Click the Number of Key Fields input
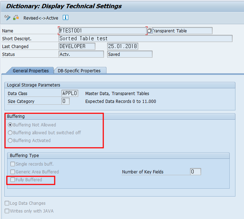244x219 pixels. tap(195, 172)
